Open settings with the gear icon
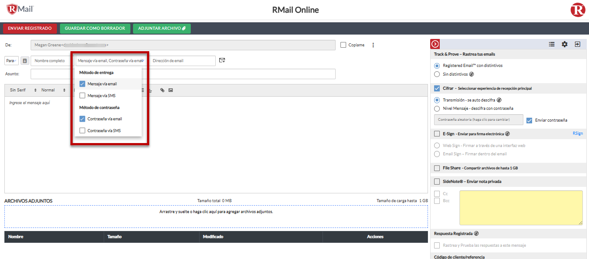 coord(564,44)
